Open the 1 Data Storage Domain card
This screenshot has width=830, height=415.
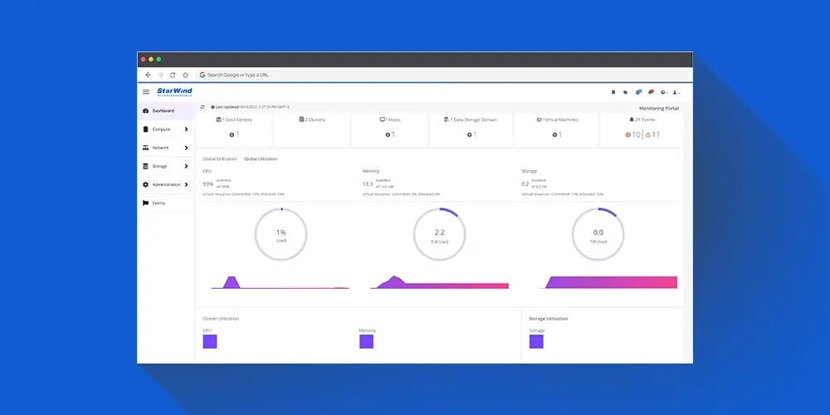coord(471,129)
